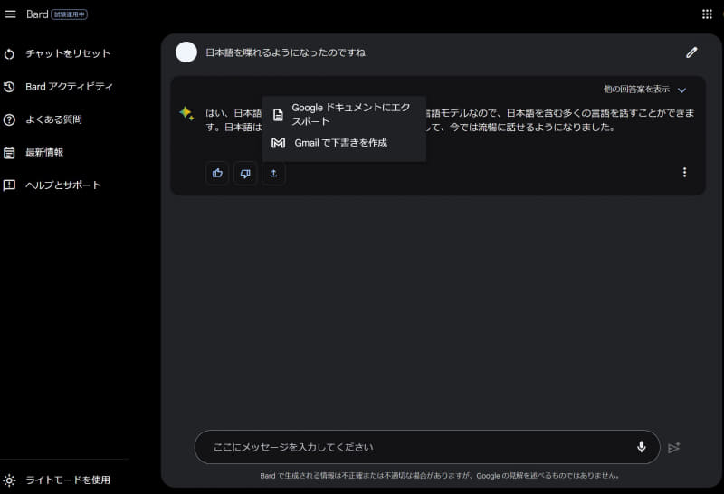Edit the prompt with pencil icon
The width and height of the screenshot is (724, 494).
[691, 52]
